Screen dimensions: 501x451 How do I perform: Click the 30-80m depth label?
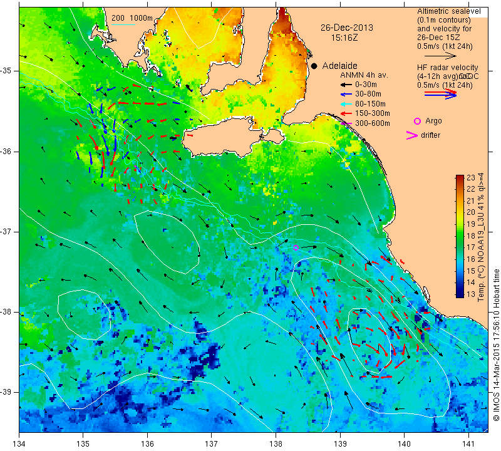click(x=368, y=95)
